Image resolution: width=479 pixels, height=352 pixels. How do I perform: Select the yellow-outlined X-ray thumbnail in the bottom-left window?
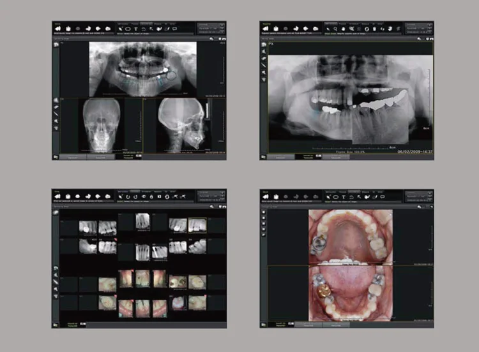click(197, 225)
